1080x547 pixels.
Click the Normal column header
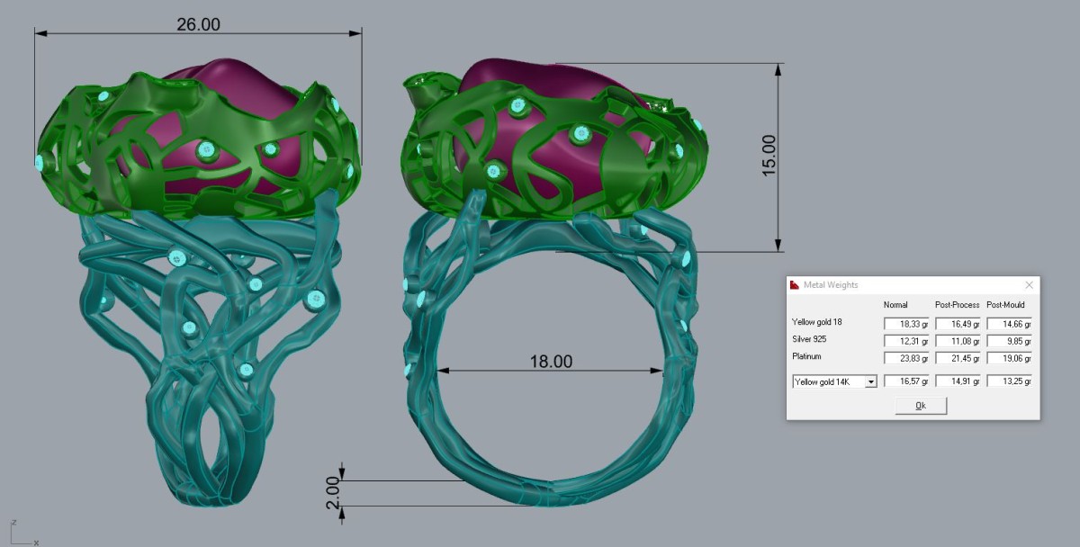point(895,305)
